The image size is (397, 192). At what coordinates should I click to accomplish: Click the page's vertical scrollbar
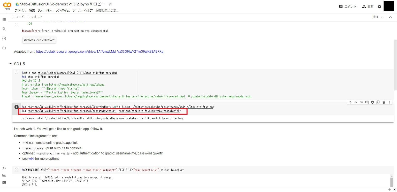pyautogui.click(x=395, y=65)
